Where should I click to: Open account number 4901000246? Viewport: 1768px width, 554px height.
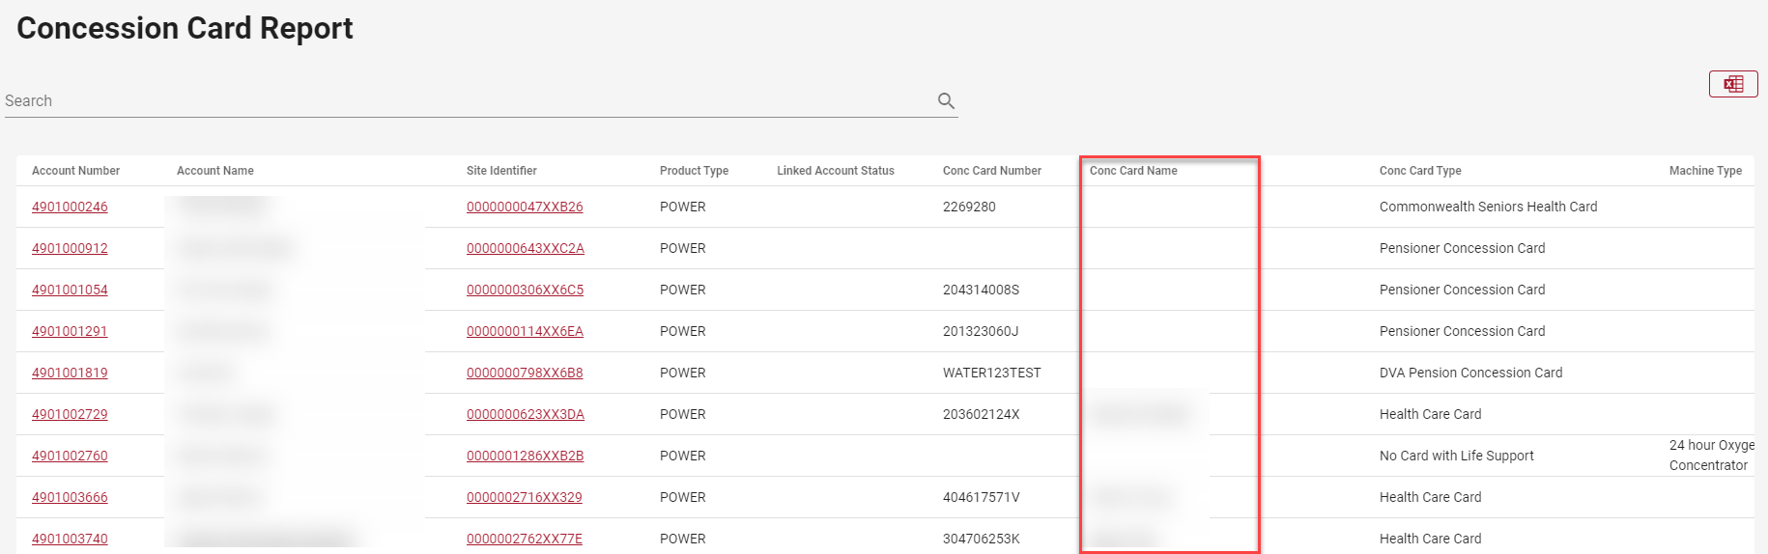pyautogui.click(x=70, y=207)
